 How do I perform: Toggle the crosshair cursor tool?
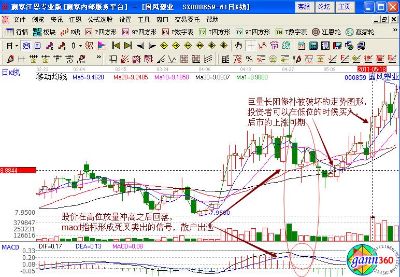(251, 45)
